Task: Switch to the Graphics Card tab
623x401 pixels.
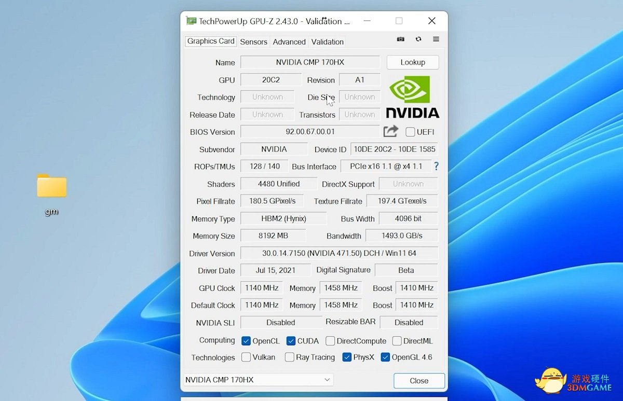Action: coord(211,41)
